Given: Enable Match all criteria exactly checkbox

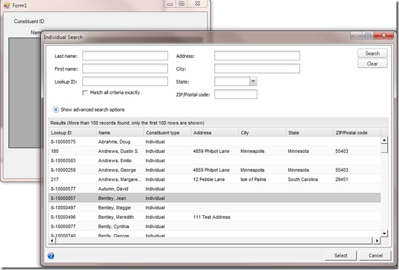Looking at the screenshot, I should (86, 93).
